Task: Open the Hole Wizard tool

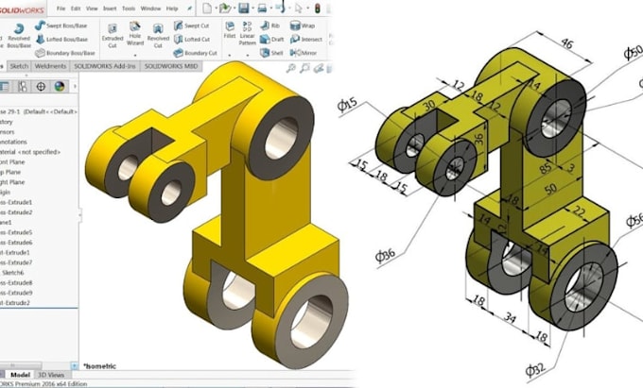Action: click(x=135, y=34)
